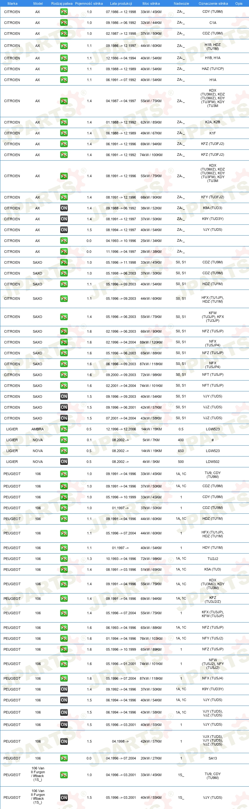Click the Oznaczenie silnika column header
This screenshot has height=809, width=249.
click(213, 4)
